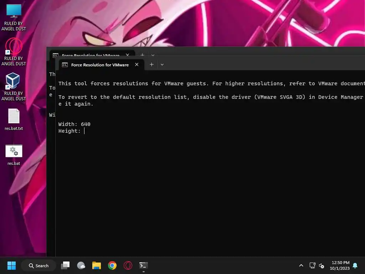Open the taskbar Search box
365x274 pixels.
[38, 265]
